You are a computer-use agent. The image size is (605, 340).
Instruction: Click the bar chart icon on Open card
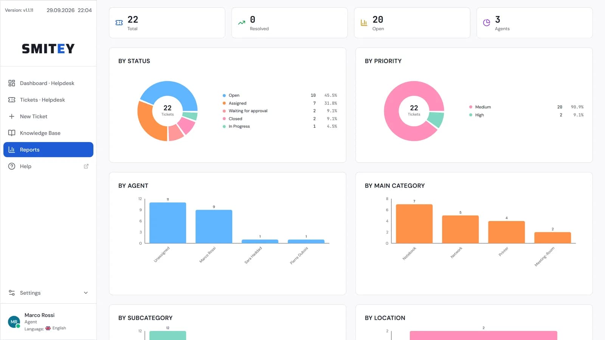364,23
